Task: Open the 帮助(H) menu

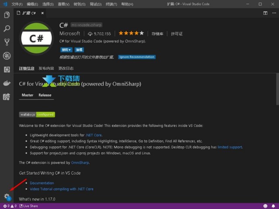Action: click(x=127, y=4)
